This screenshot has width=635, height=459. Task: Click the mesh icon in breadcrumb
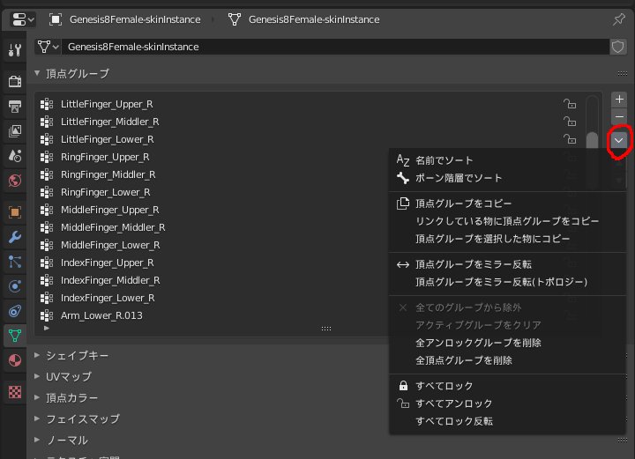click(x=235, y=19)
